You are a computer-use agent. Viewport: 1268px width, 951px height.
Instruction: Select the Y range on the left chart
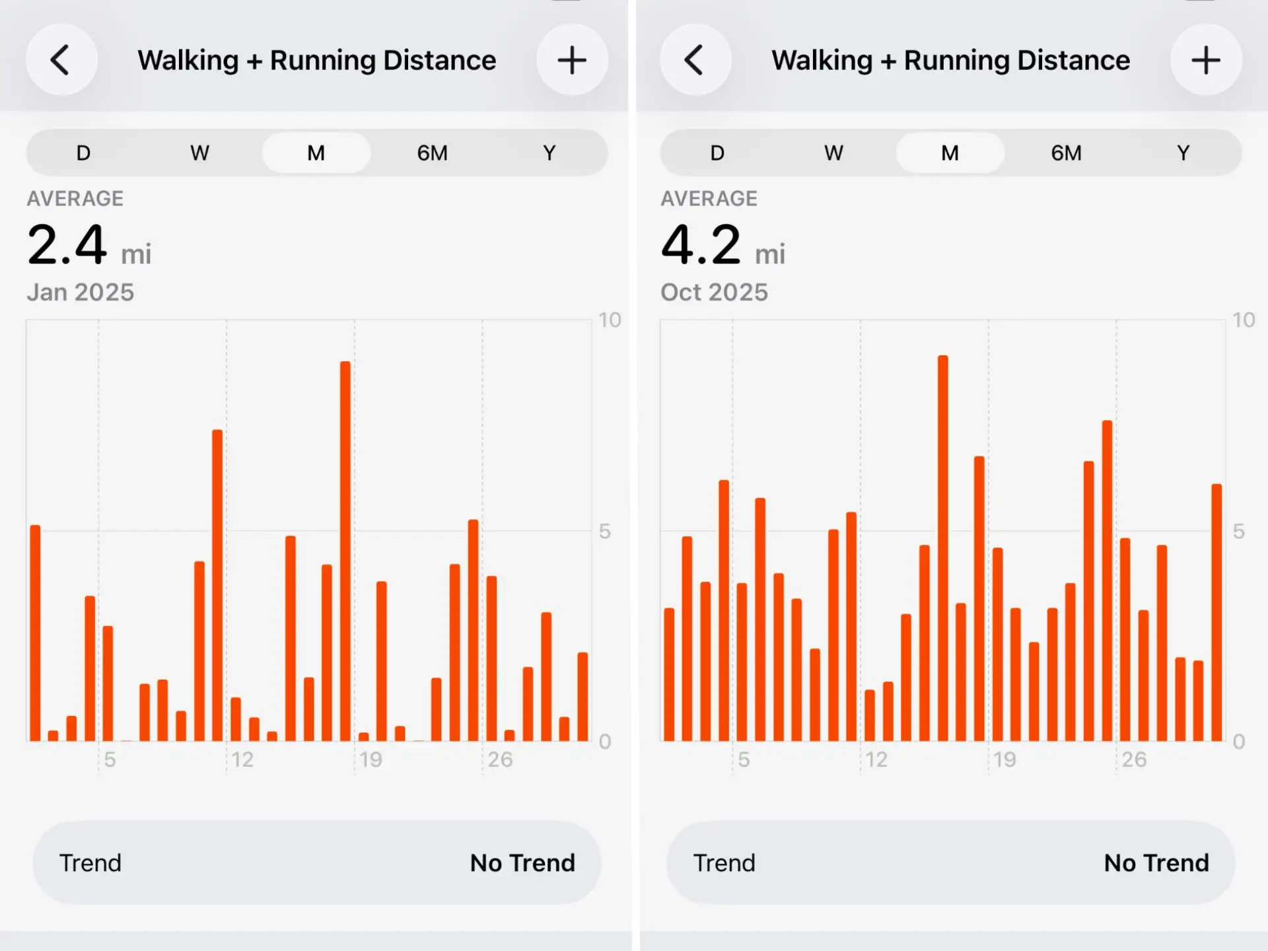(x=549, y=153)
